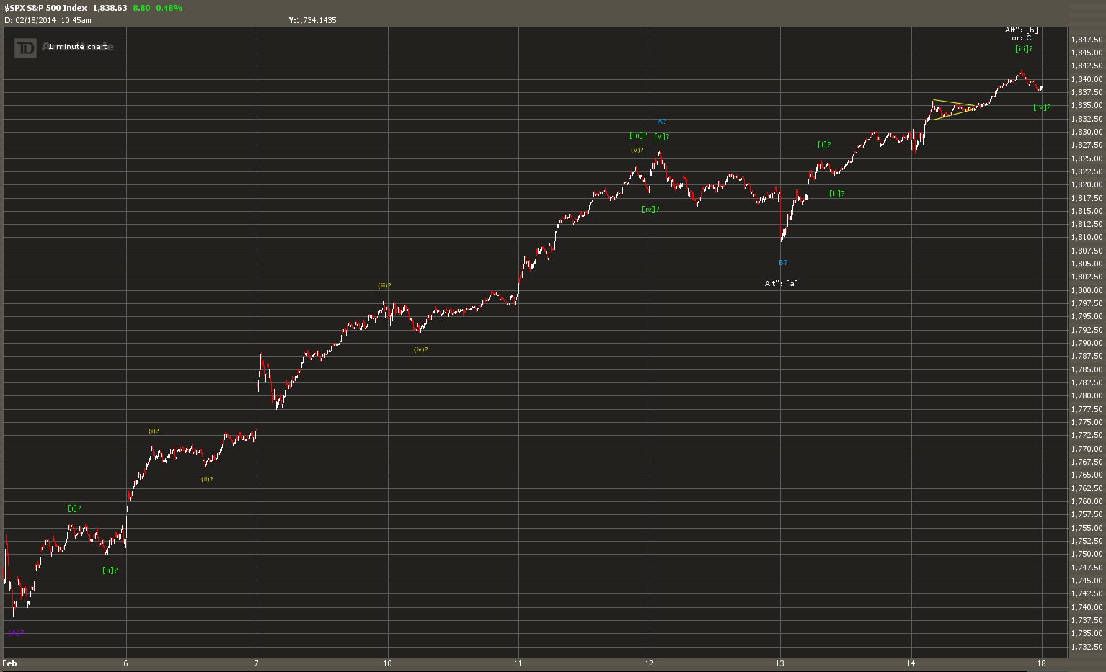The image size is (1106, 672).
Task: Select the last price 1,838.63 in header
Action: point(110,8)
